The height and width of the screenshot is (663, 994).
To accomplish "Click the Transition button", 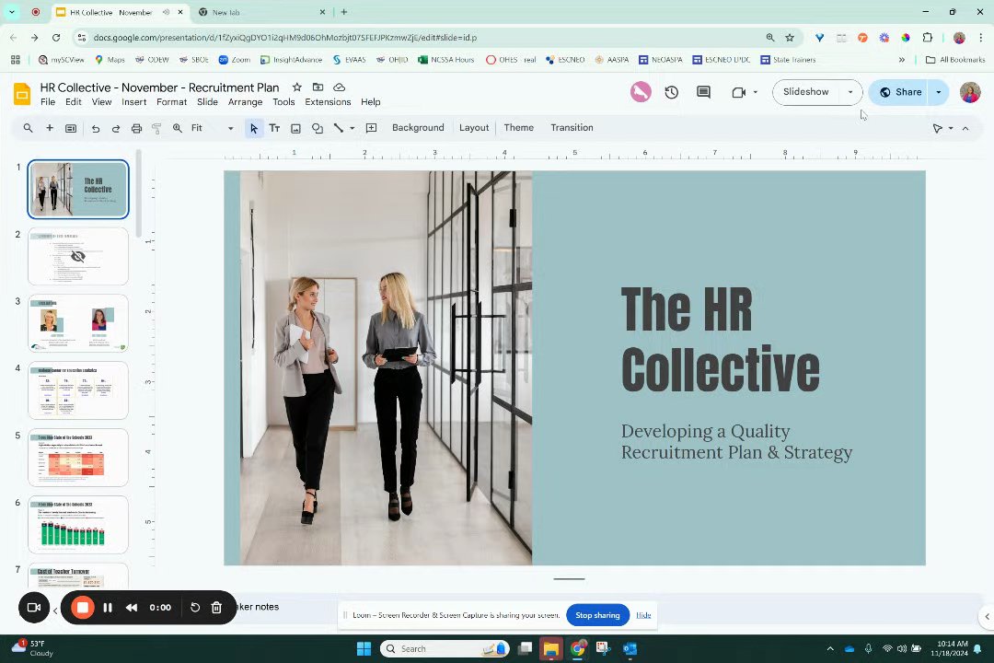I will tap(572, 128).
